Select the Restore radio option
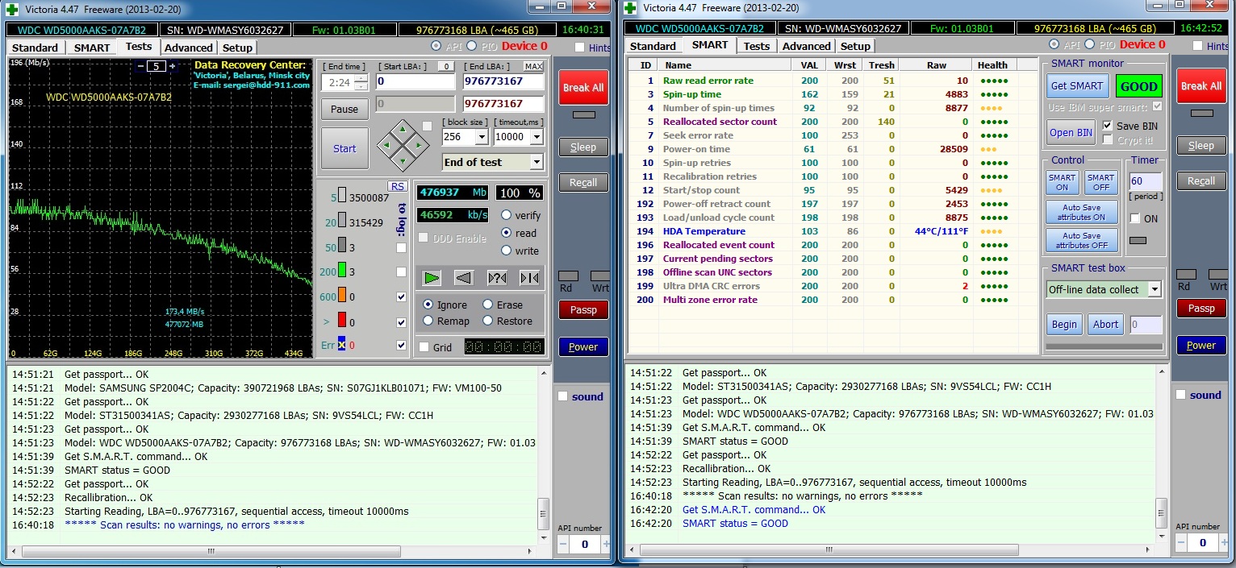The image size is (1236, 568). [x=488, y=321]
